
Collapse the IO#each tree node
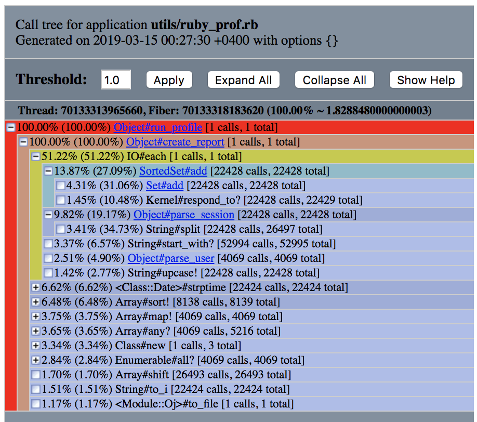[x=35, y=156]
